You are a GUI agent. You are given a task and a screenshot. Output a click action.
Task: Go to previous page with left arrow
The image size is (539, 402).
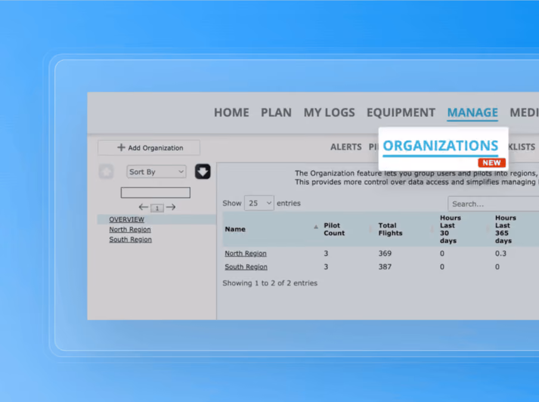pyautogui.click(x=143, y=207)
